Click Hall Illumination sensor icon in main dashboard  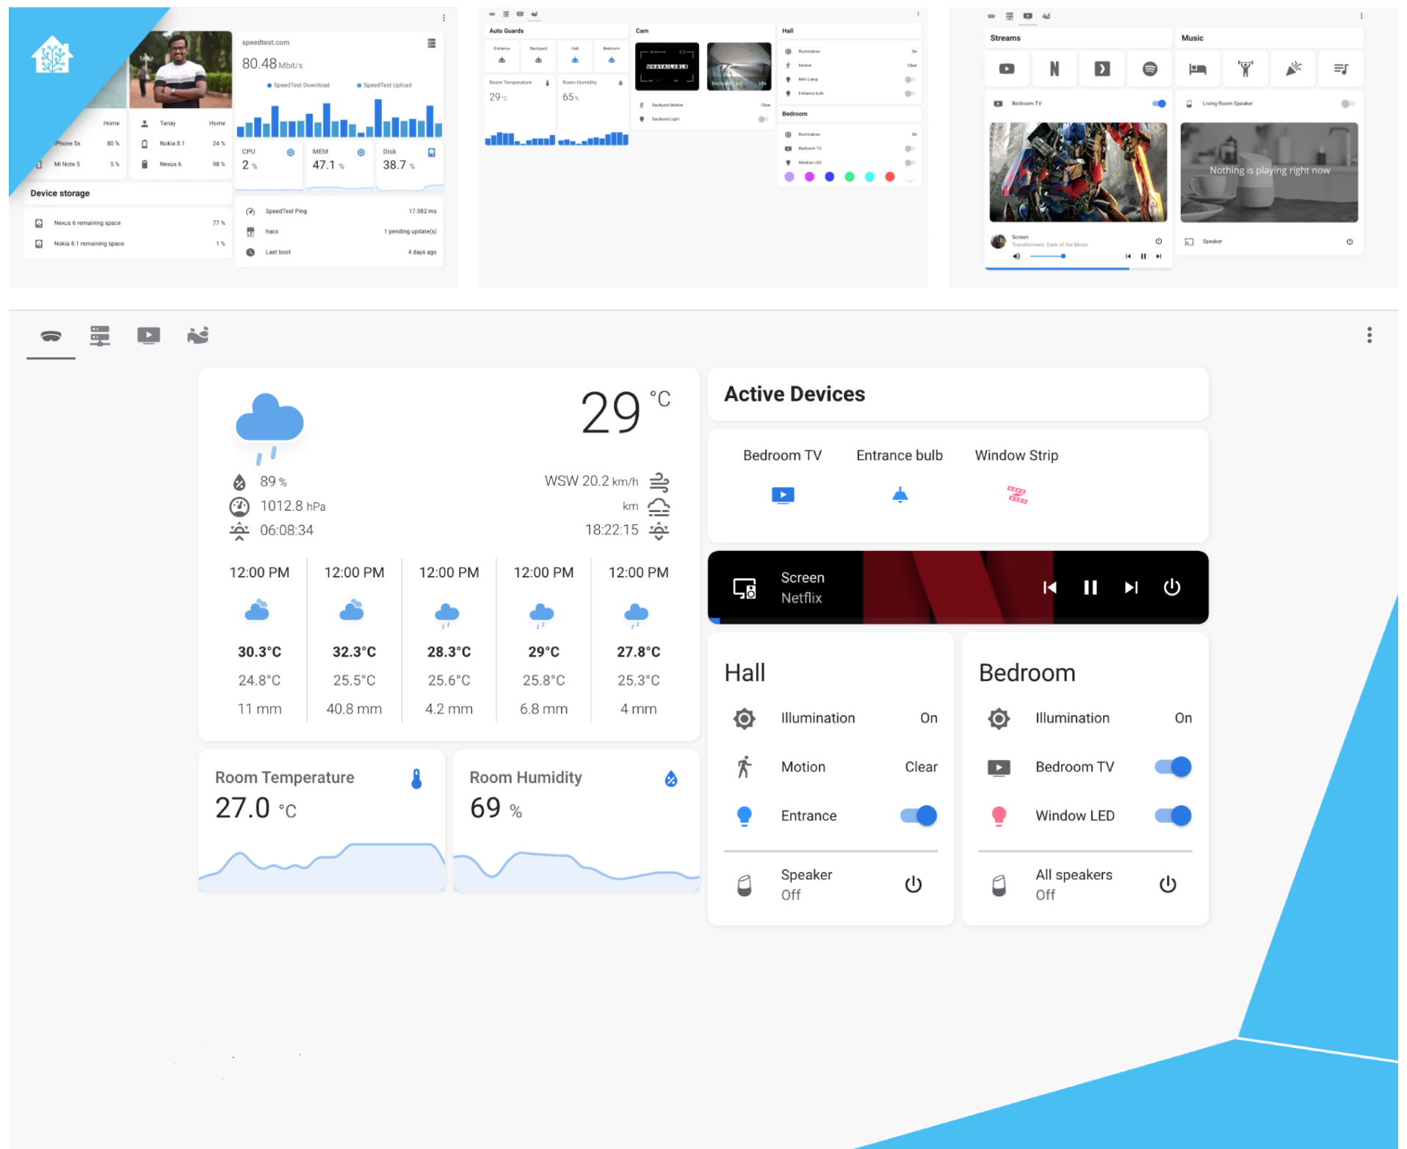pos(744,718)
